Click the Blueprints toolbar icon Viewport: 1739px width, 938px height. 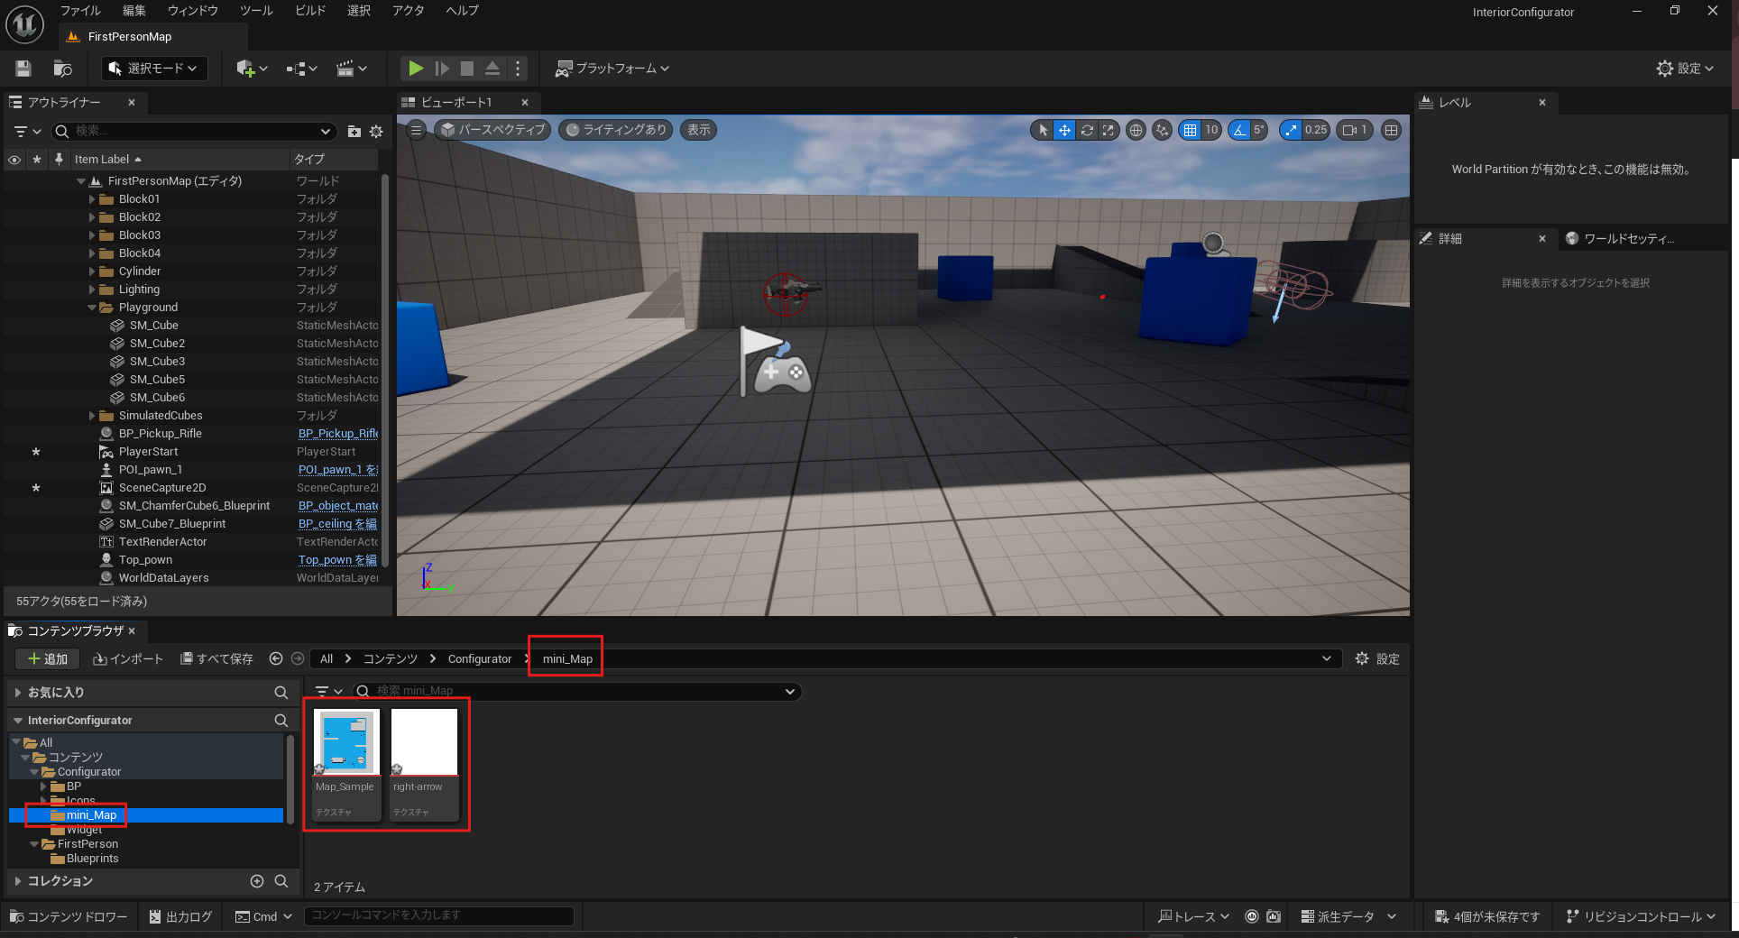tap(295, 68)
